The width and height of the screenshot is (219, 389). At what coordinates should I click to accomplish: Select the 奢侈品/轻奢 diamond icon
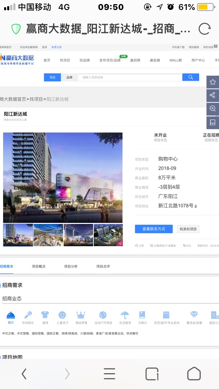194,315
